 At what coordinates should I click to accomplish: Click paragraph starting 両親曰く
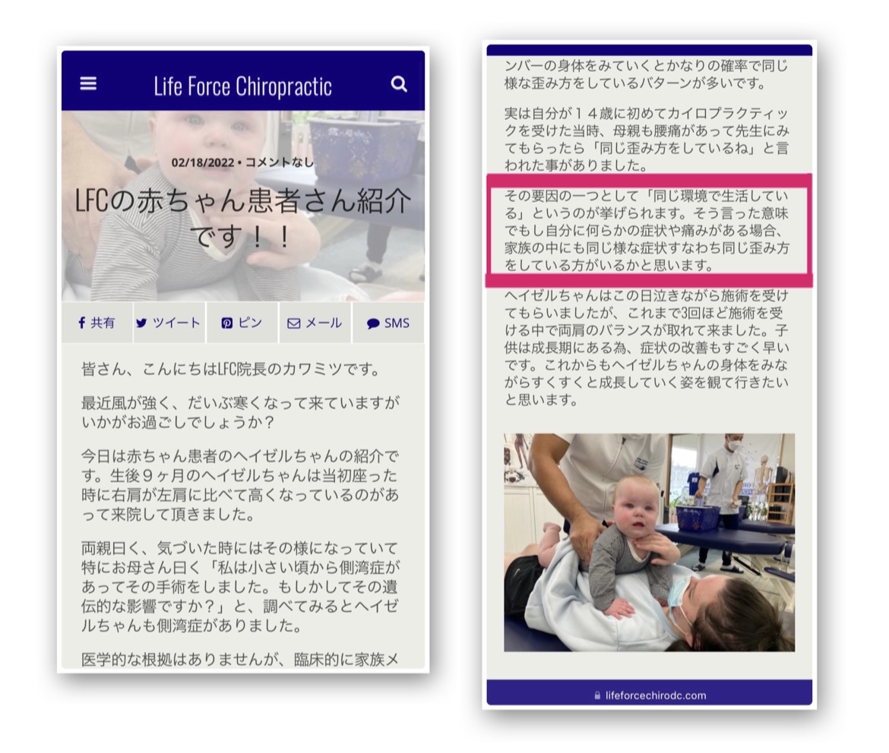(x=240, y=587)
